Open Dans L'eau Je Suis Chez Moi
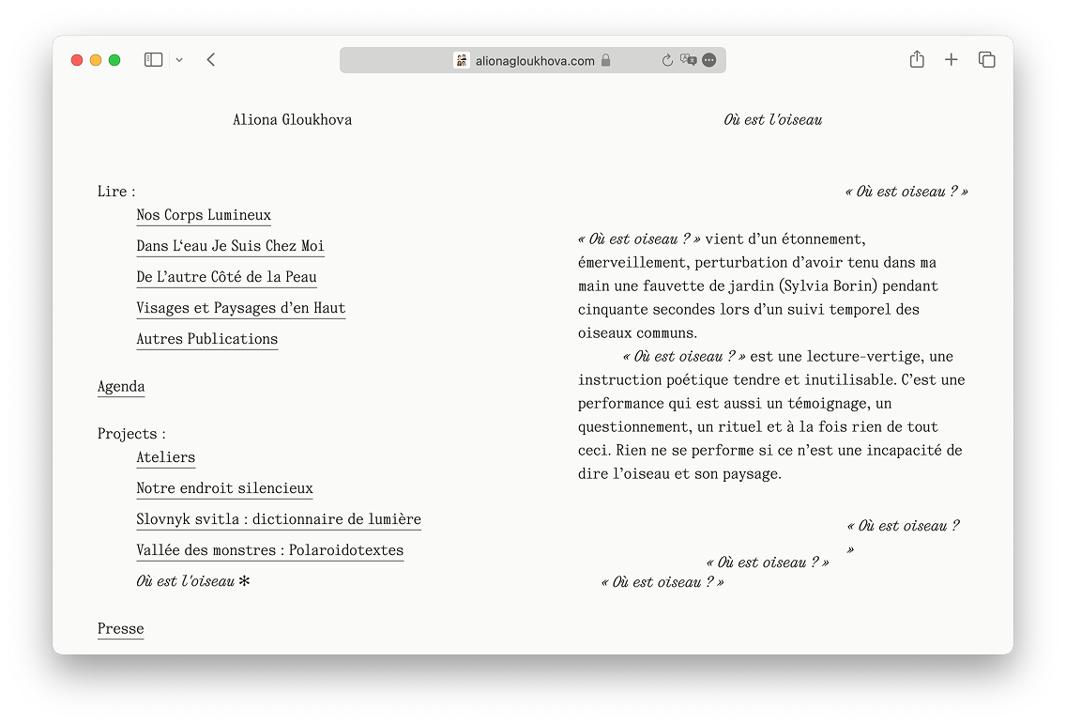Image resolution: width=1066 pixels, height=724 pixels. click(230, 246)
